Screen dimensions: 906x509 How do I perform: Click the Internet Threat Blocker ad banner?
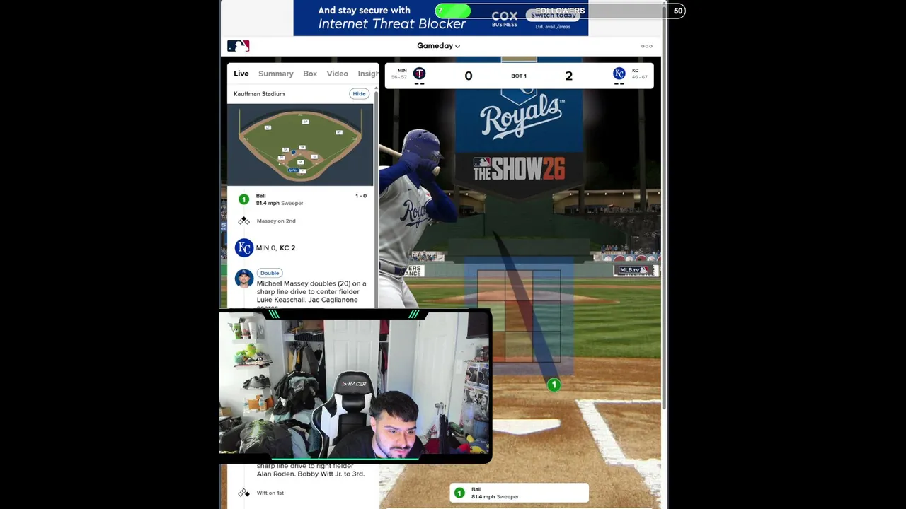click(440, 18)
